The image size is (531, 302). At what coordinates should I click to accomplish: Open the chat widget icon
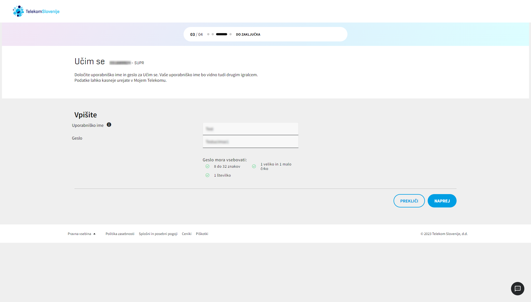(517, 288)
